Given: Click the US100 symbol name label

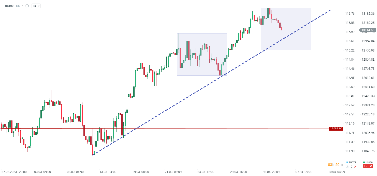Looking at the screenshot, I should click(9, 6).
